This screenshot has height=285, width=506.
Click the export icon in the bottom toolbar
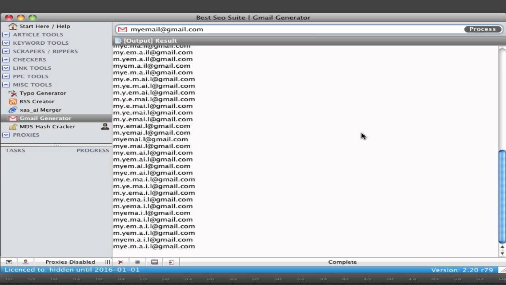point(171,262)
